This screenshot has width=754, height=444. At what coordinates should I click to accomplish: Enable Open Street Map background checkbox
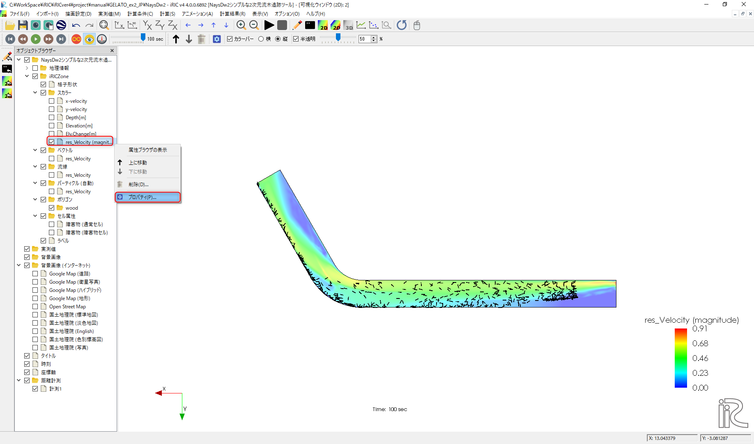click(35, 306)
